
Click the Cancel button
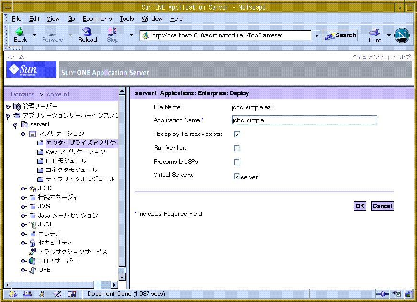pyautogui.click(x=383, y=206)
